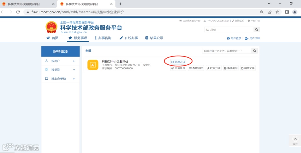Click the 站内搜索 magnifier button
Screen dimensions: 301x153
(x=257, y=30)
